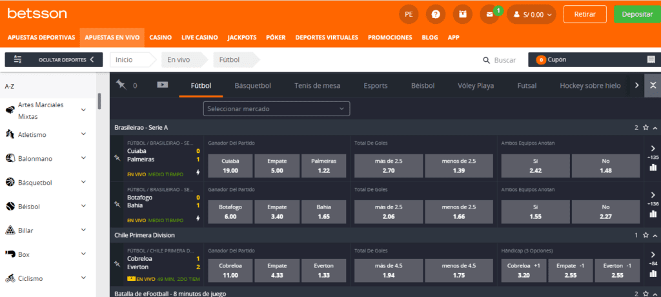Expand the Básquetbol sidebar category

pos(83,182)
